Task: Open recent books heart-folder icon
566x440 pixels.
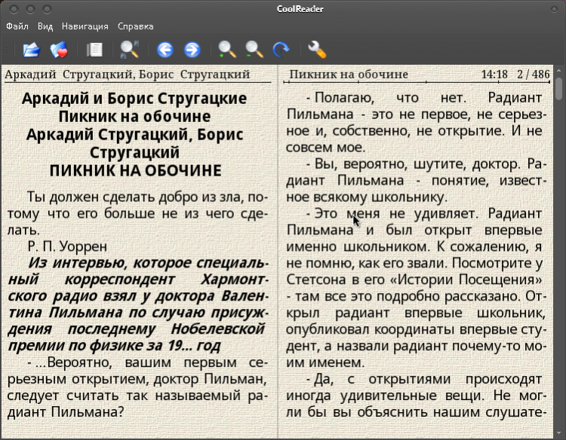Action: click(59, 50)
